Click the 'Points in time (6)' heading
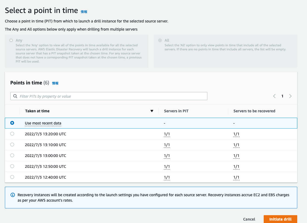The width and height of the screenshot is (307, 223). [30, 83]
